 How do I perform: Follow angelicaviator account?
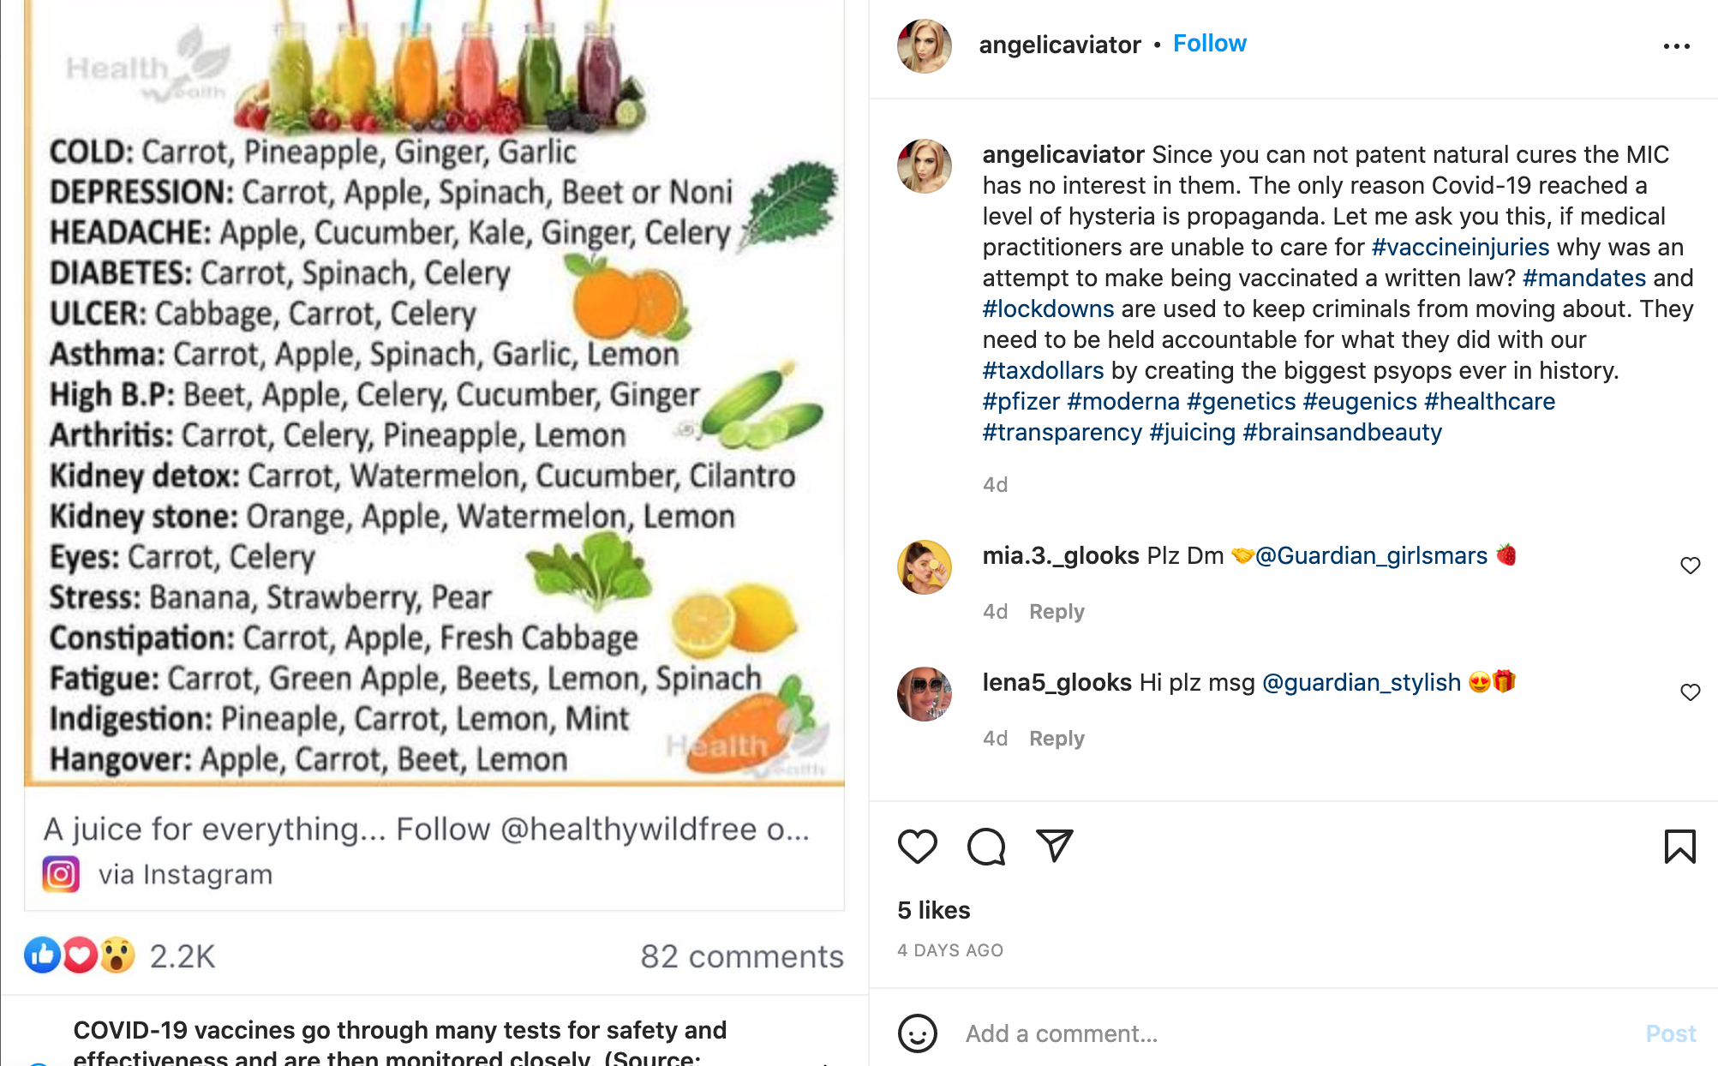tap(1209, 44)
